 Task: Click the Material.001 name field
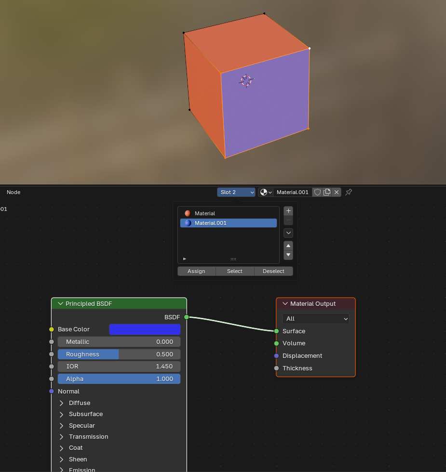pos(292,192)
